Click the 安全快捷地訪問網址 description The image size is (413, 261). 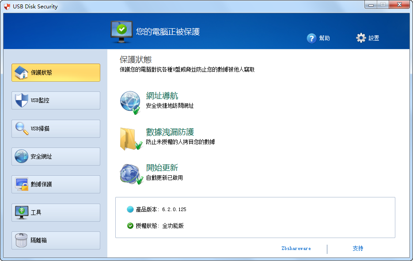pos(170,106)
